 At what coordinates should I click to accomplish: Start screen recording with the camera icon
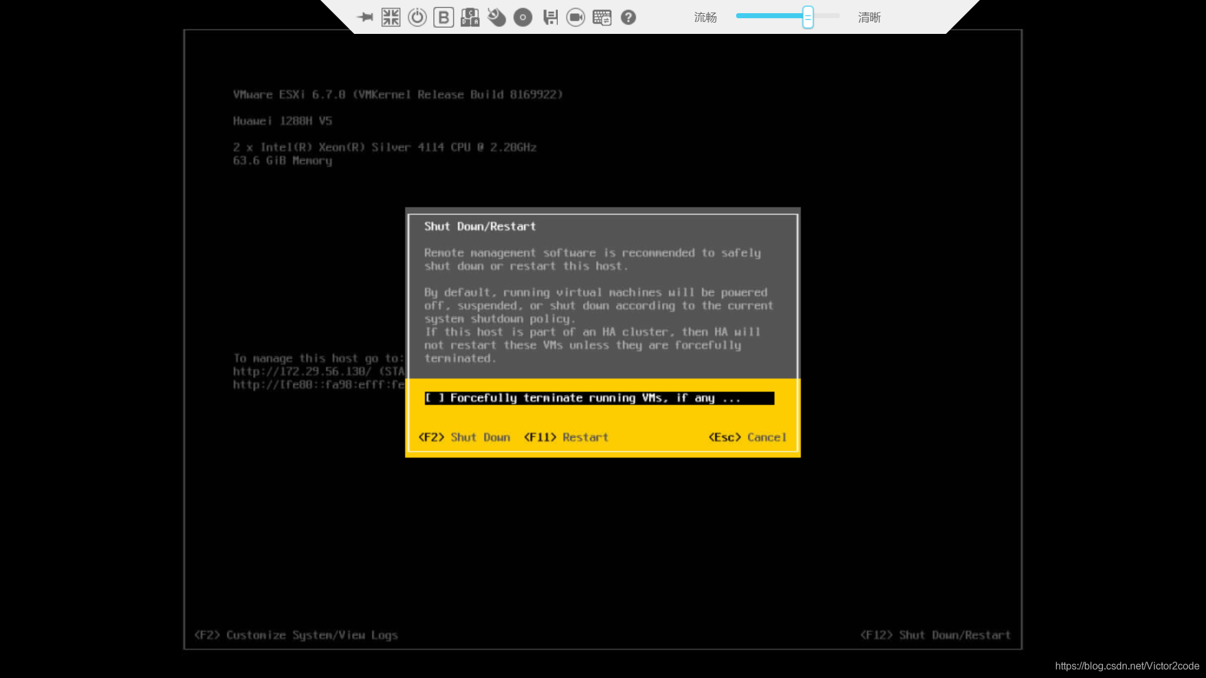coord(575,17)
